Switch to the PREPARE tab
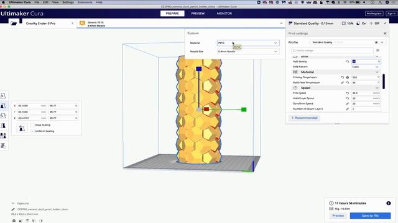Screen dimensions: 398x223 click(x=172, y=14)
